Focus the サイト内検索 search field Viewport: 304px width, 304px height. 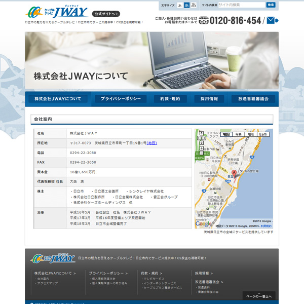tap(241, 5)
